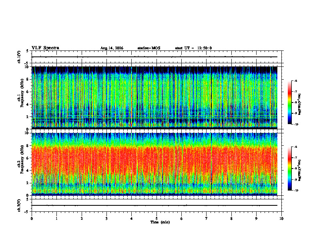Click the -10 label on lower color bar
This screenshot has height=245, width=317.
point(296,191)
